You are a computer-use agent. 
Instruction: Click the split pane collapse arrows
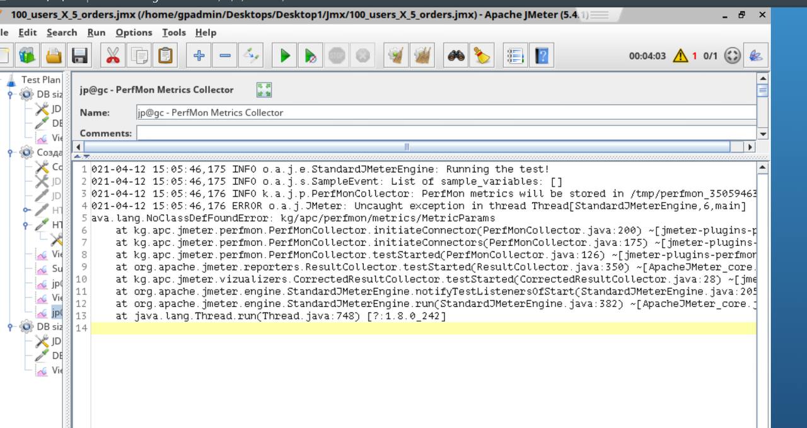[x=82, y=156]
